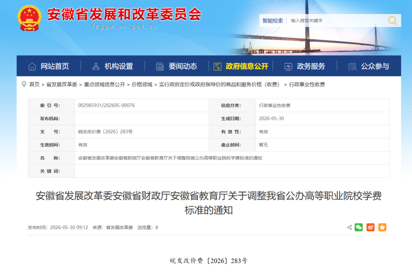Open the 公众参与 menu item
Viewport: 412px width, 272px height.
(369, 66)
